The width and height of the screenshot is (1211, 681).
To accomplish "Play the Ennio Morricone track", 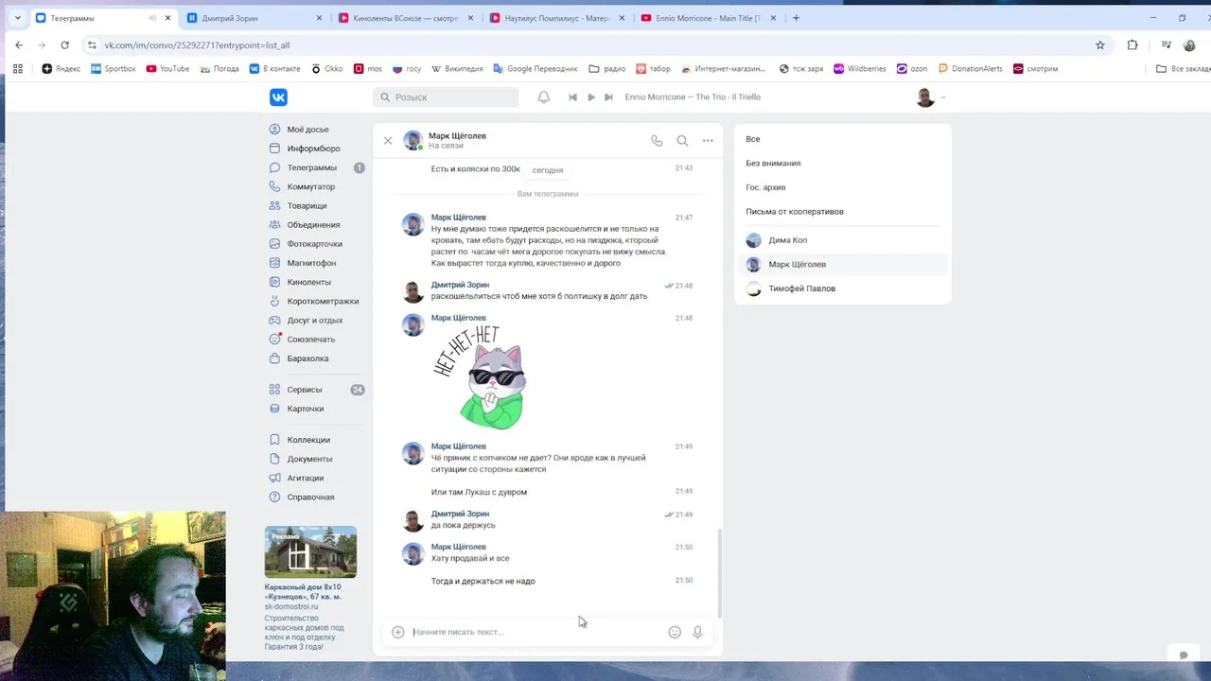I will (x=591, y=97).
